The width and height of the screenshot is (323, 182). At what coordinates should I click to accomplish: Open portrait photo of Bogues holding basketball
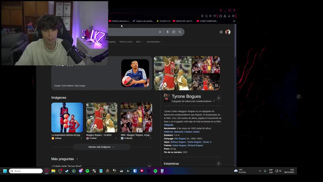point(135,73)
